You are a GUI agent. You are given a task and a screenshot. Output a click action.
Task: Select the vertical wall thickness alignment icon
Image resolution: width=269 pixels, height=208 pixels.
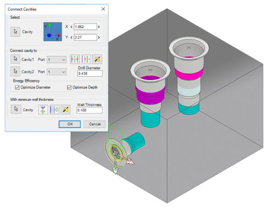(x=43, y=110)
